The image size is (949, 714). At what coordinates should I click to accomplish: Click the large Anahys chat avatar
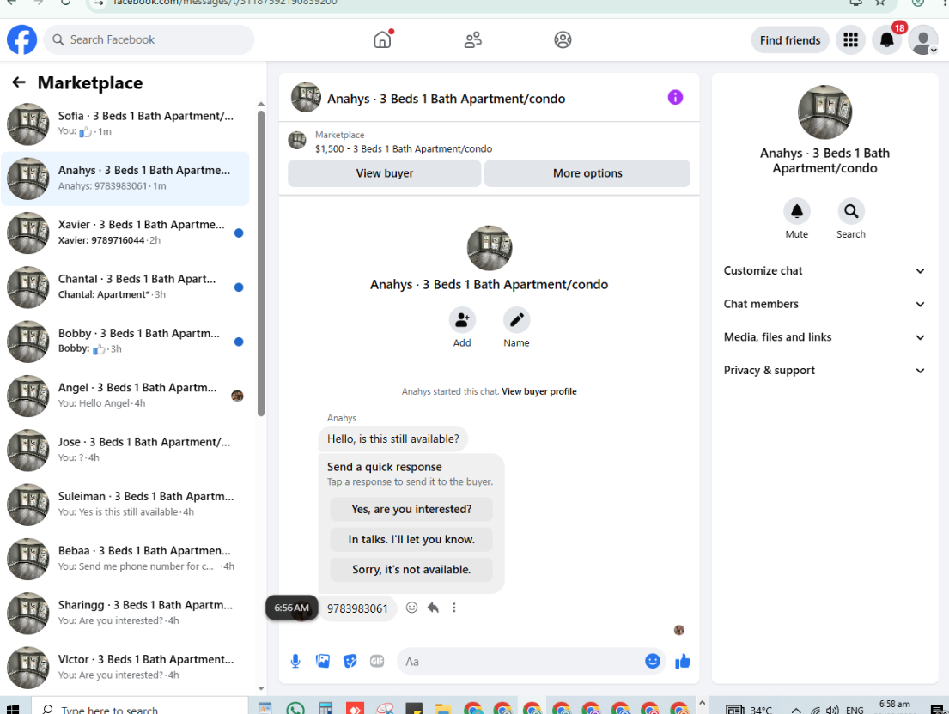489,248
